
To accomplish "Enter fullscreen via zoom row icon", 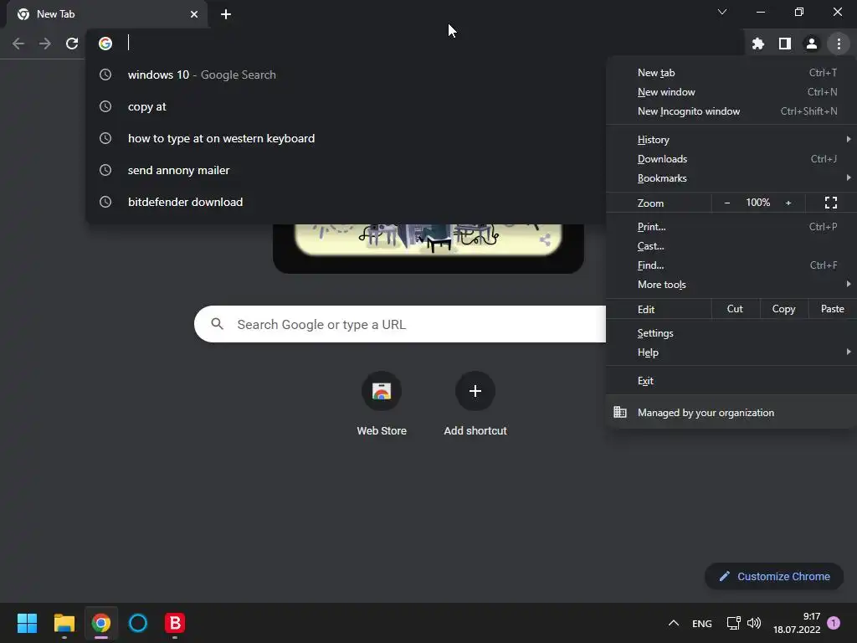I will 831,203.
